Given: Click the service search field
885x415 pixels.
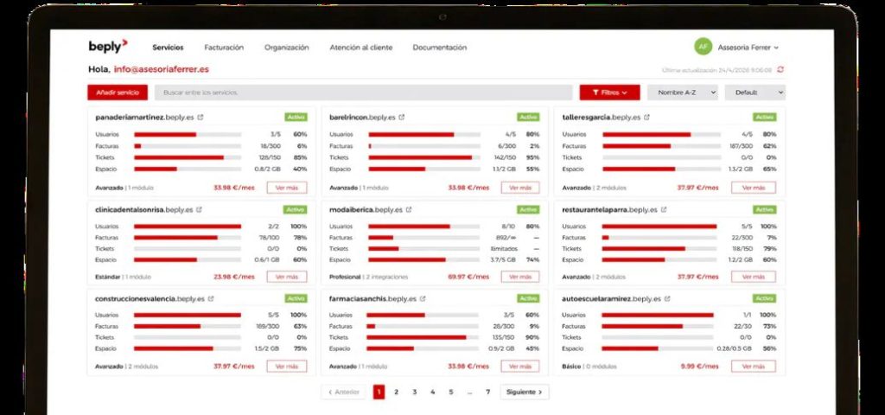Looking at the screenshot, I should [x=364, y=93].
